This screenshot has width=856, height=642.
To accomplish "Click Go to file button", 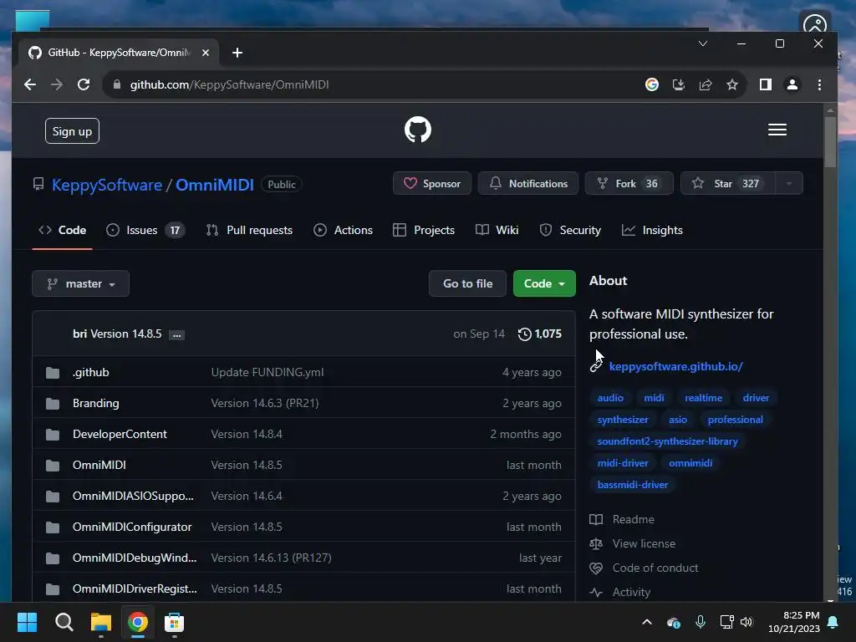I will coord(467,284).
